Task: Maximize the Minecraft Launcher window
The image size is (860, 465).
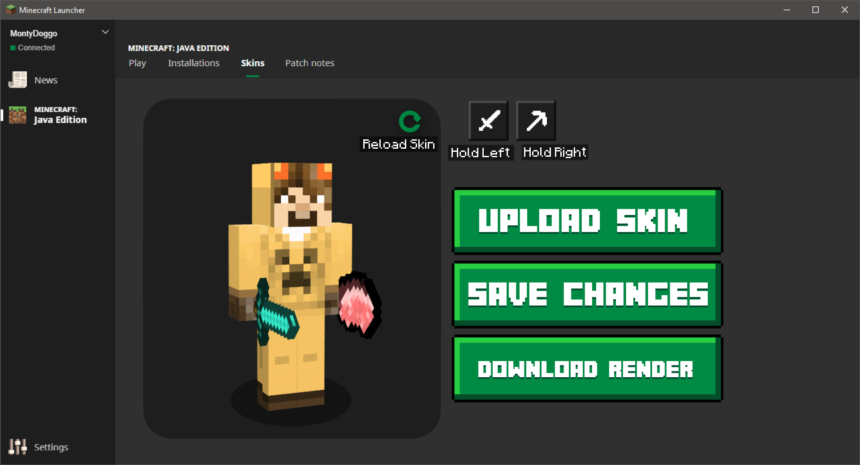Action: click(x=816, y=10)
